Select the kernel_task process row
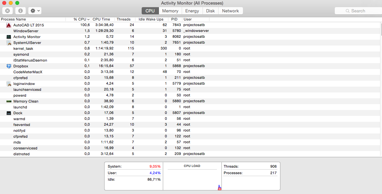This screenshot has width=382, height=194. coord(190,48)
